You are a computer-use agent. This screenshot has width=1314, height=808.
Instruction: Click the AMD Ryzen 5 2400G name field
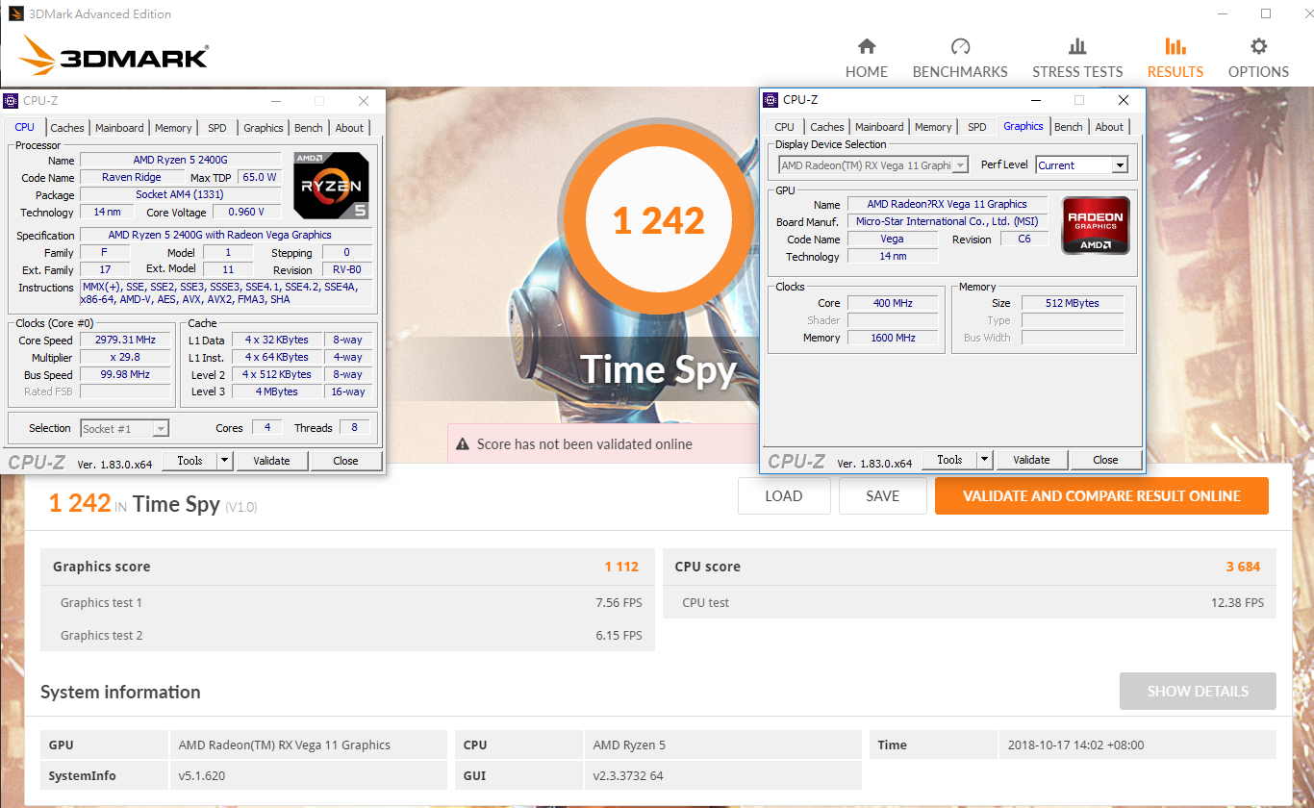[181, 160]
